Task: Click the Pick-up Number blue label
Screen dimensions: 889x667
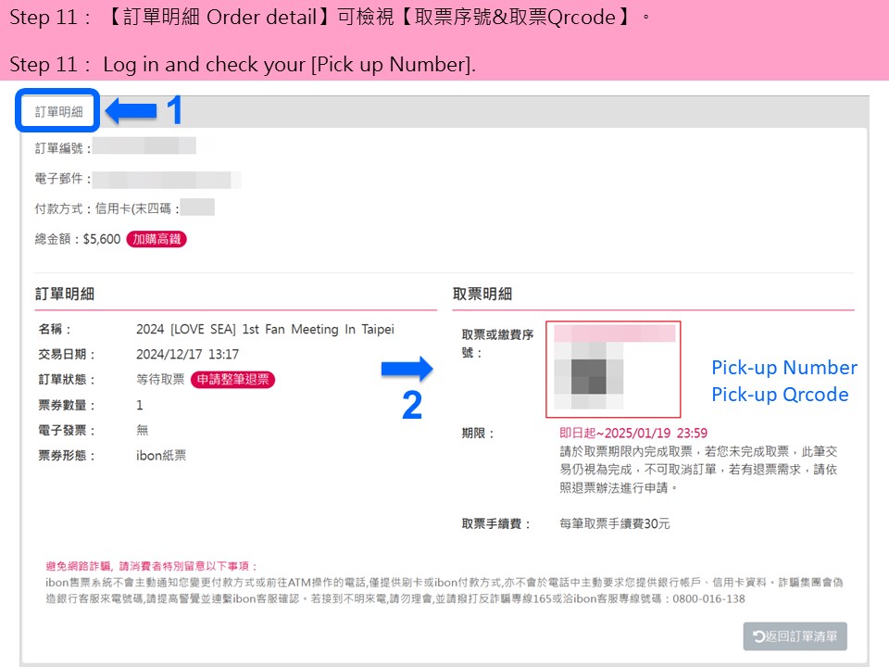Action: coord(784,368)
